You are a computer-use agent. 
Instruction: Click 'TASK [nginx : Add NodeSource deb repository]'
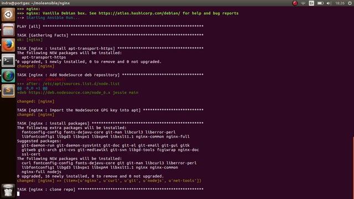click(x=110, y=75)
